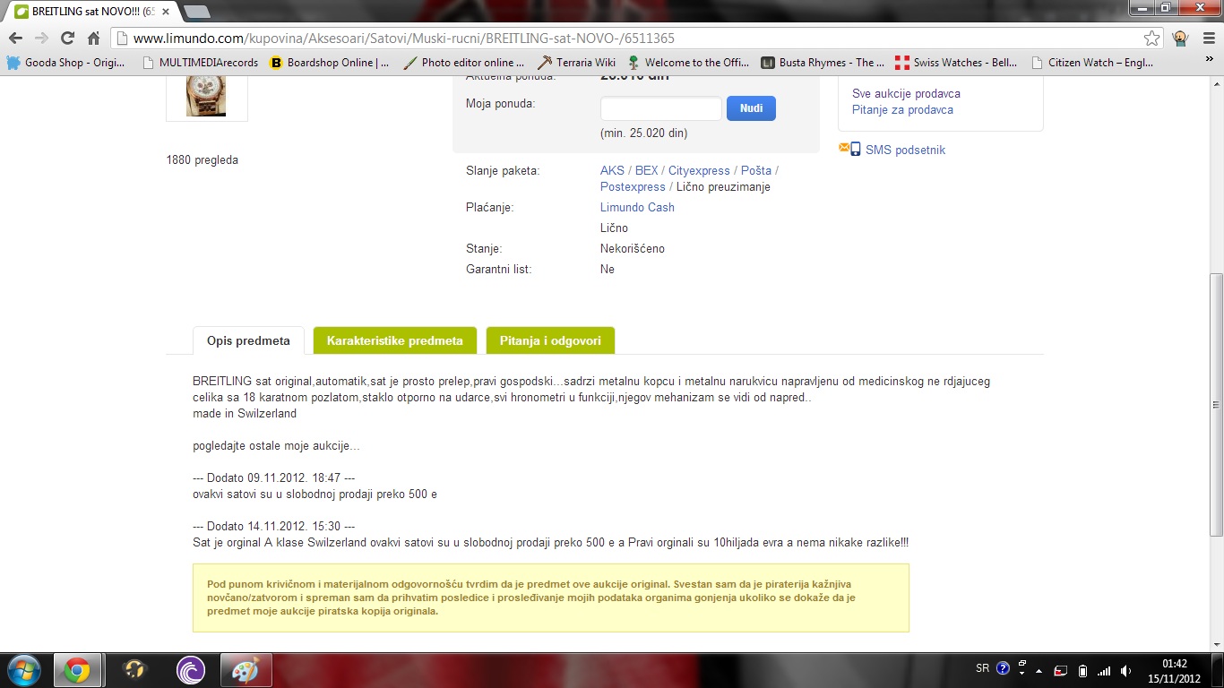The image size is (1224, 688).
Task: Select the Opis predmeta tab
Action: (x=248, y=340)
